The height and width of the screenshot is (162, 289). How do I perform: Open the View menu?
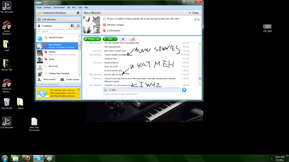(x=74, y=8)
